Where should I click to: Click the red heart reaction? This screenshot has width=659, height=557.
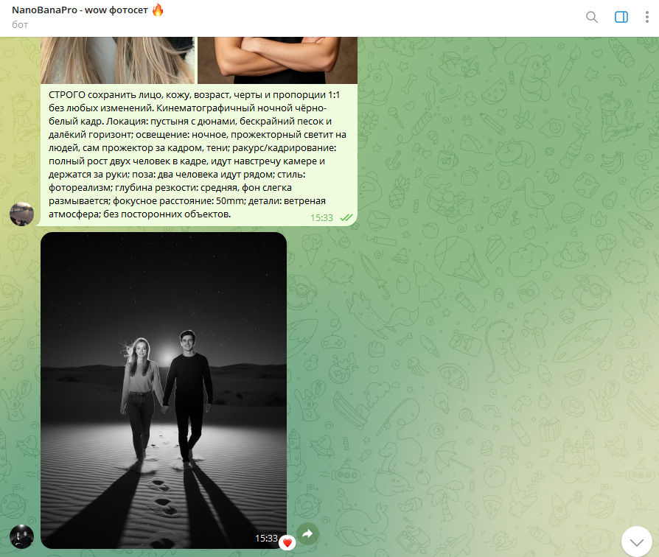click(x=287, y=543)
